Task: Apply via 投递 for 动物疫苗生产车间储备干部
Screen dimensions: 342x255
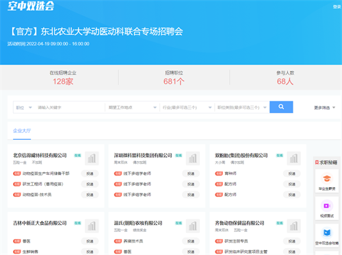Action: (90, 173)
